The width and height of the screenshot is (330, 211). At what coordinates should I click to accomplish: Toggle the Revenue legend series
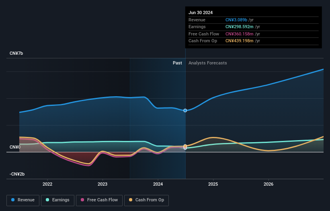click(x=23, y=200)
